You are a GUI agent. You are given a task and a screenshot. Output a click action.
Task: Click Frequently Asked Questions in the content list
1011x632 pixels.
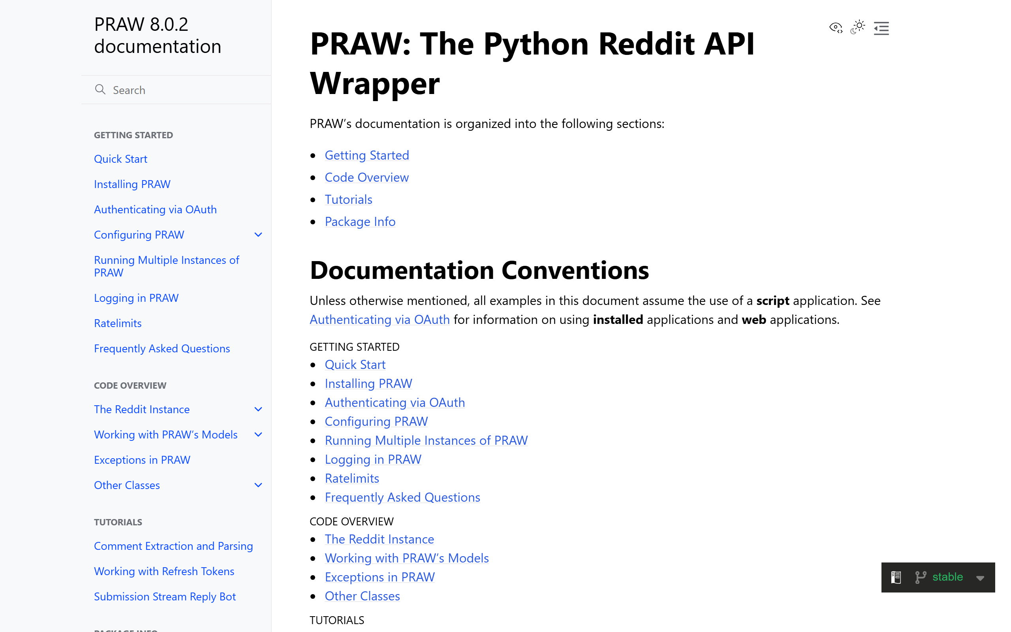(x=403, y=497)
